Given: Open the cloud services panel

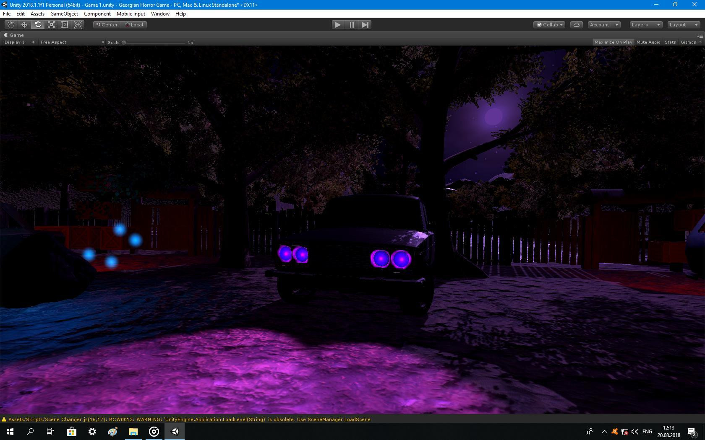Looking at the screenshot, I should [x=577, y=25].
